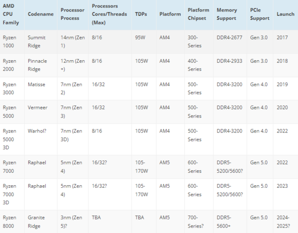Click 'Gen 4.0' in the Matisse row

pyautogui.click(x=259, y=85)
